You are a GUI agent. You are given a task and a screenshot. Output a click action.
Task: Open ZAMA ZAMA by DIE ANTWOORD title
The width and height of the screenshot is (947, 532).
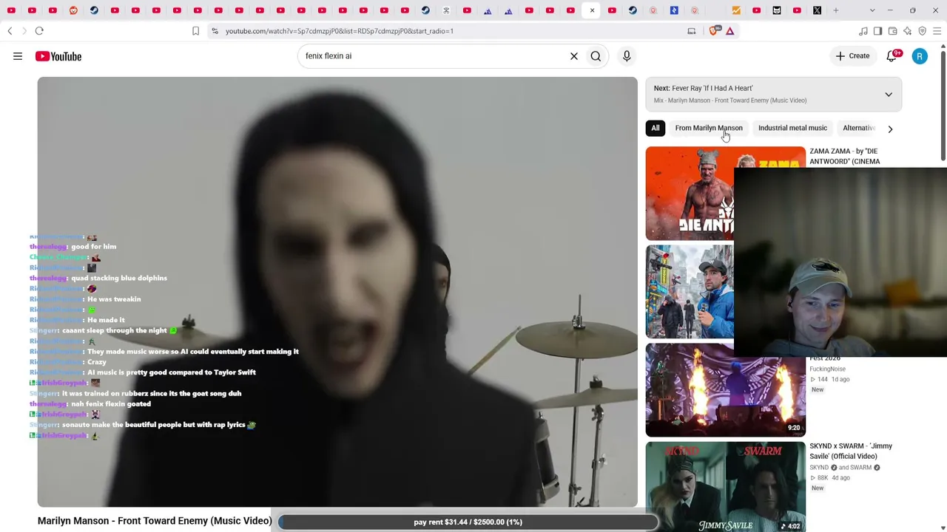pyautogui.click(x=844, y=157)
